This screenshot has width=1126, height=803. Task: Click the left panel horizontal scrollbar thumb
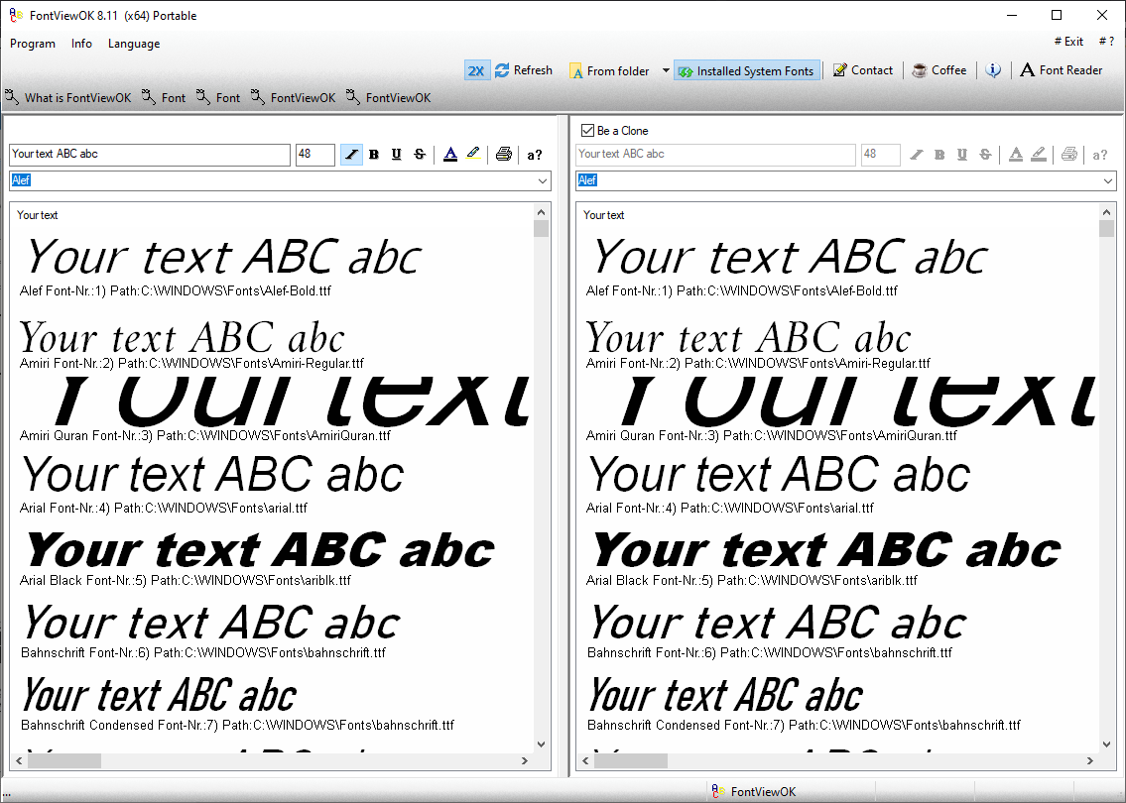click(x=64, y=760)
